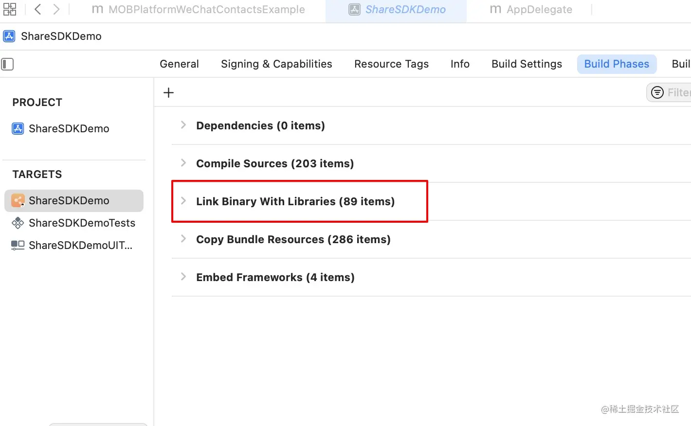Open the related items grid menu
Viewport: 691px width, 426px height.
(x=10, y=9)
